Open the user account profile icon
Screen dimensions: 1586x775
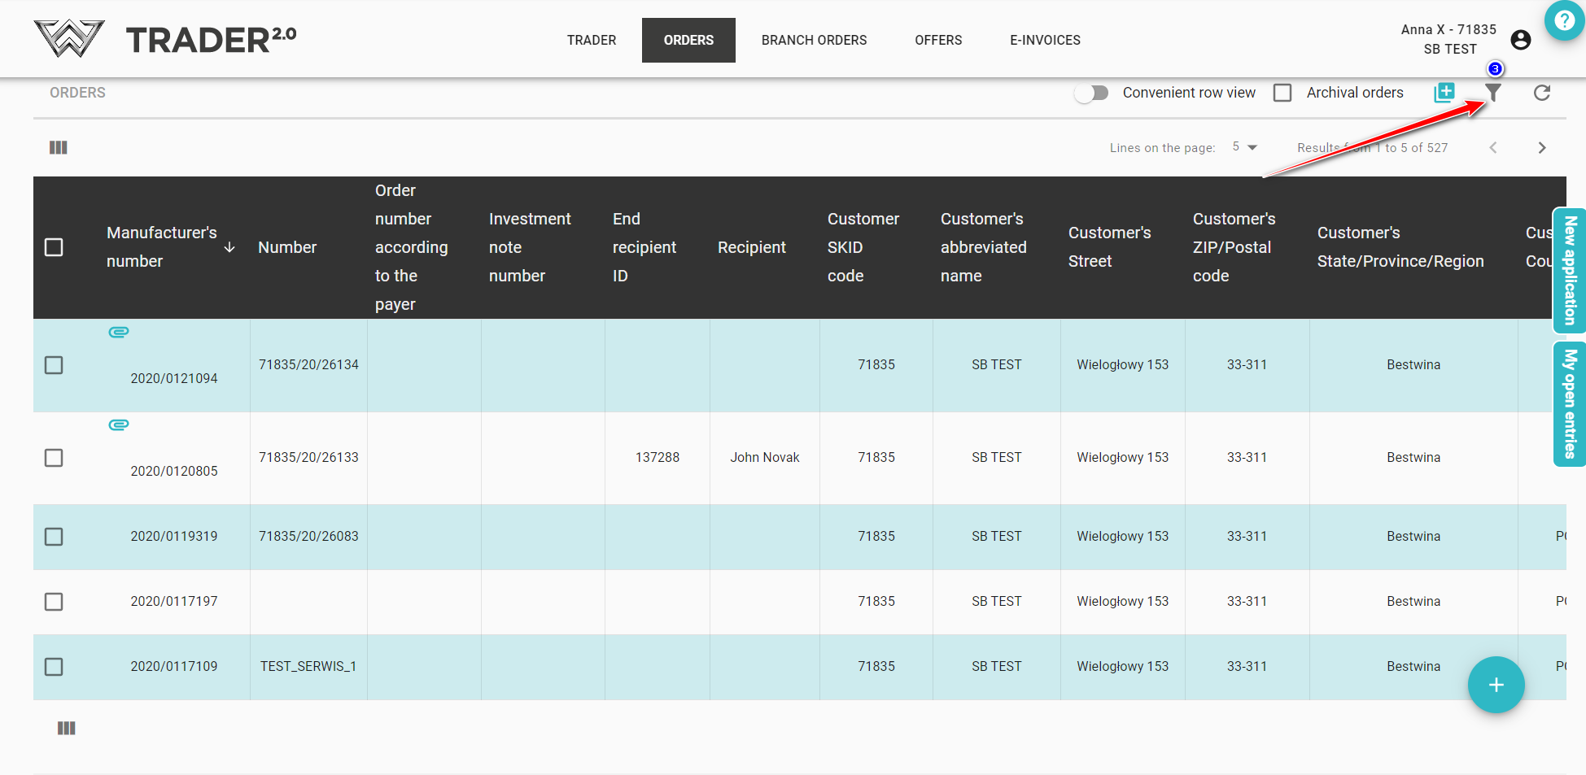[x=1520, y=40]
